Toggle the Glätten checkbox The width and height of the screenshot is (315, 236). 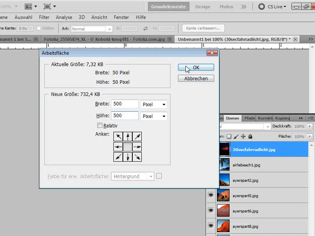click(39, 28)
